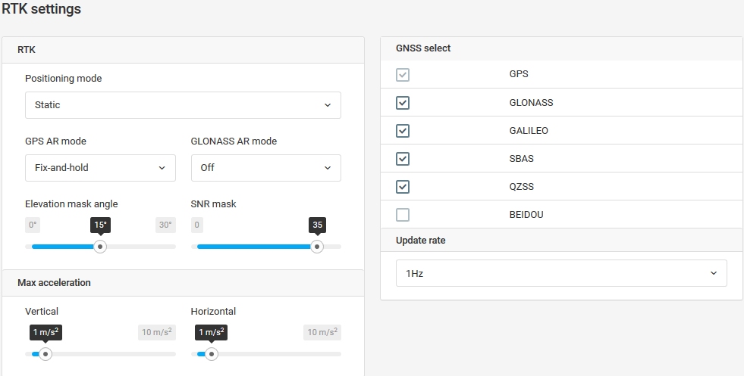This screenshot has width=744, height=376.
Task: Click the Horizontal 10 m/s² maximum label
Action: pos(322,332)
